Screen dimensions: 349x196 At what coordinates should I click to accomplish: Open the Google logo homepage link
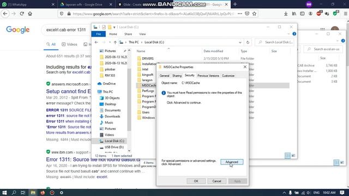[18, 29]
